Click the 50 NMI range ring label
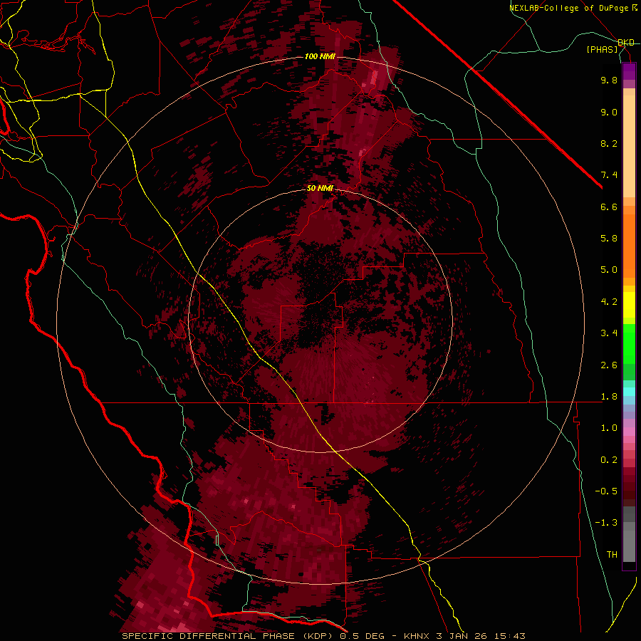This screenshot has height=641, width=641. pos(320,189)
